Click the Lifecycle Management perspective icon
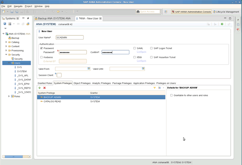This screenshot has height=165, width=242. pyautogui.click(x=215, y=12)
